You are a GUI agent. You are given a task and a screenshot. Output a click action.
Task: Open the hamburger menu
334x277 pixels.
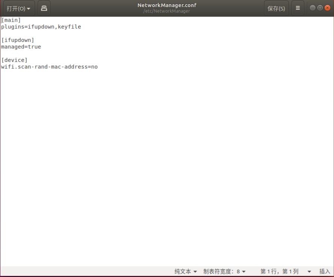pos(298,8)
